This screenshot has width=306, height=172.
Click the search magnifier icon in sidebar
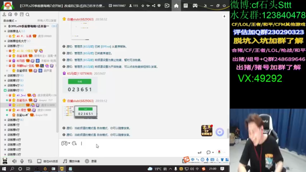coord(28,15)
